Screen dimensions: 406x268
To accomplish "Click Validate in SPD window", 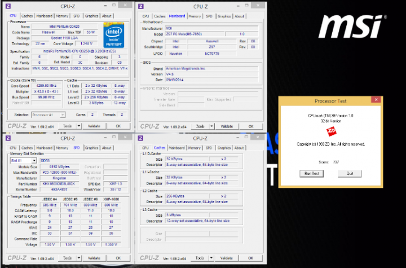I will pos(94,258).
